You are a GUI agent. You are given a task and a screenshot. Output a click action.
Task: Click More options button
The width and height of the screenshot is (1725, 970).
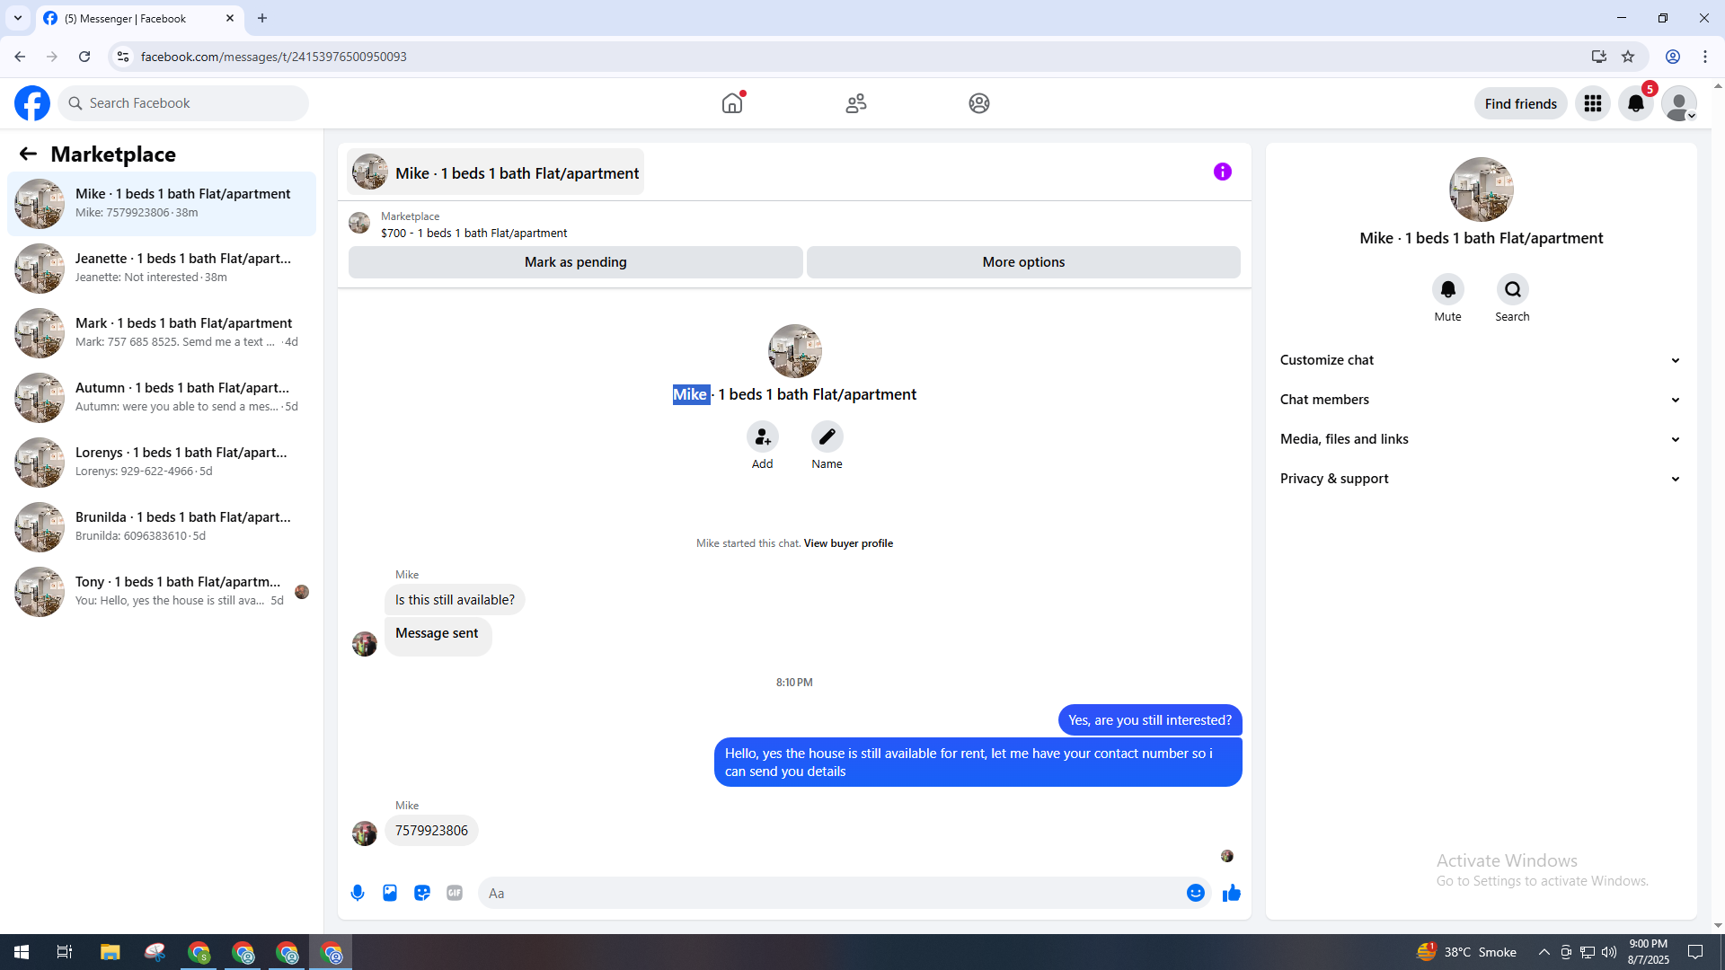click(x=1023, y=262)
